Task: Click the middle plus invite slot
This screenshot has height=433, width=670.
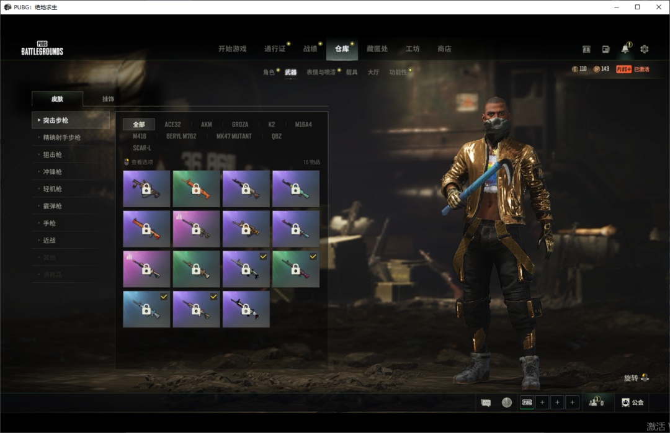Action: (x=557, y=403)
